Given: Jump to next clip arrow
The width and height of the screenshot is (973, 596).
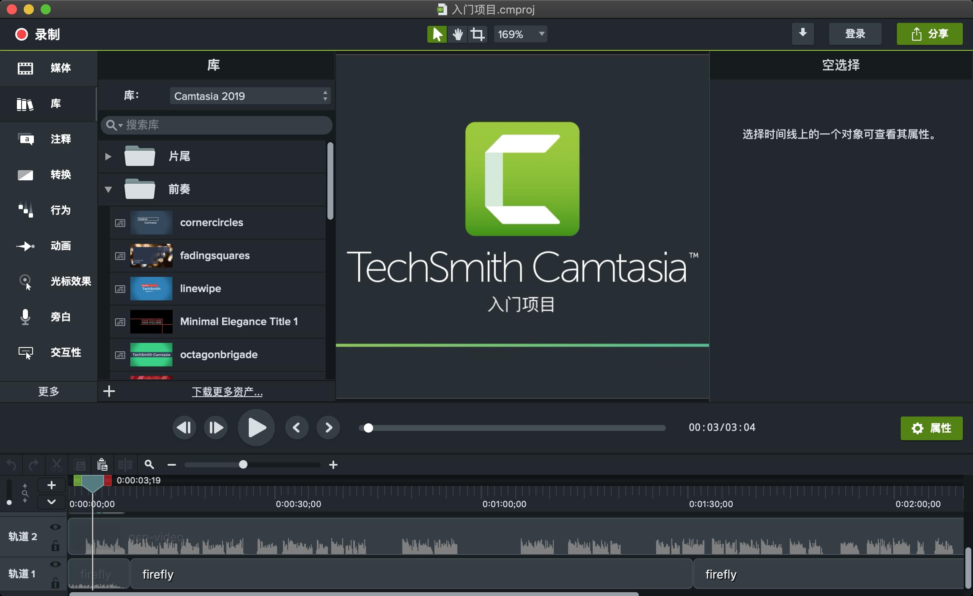Looking at the screenshot, I should tap(329, 428).
